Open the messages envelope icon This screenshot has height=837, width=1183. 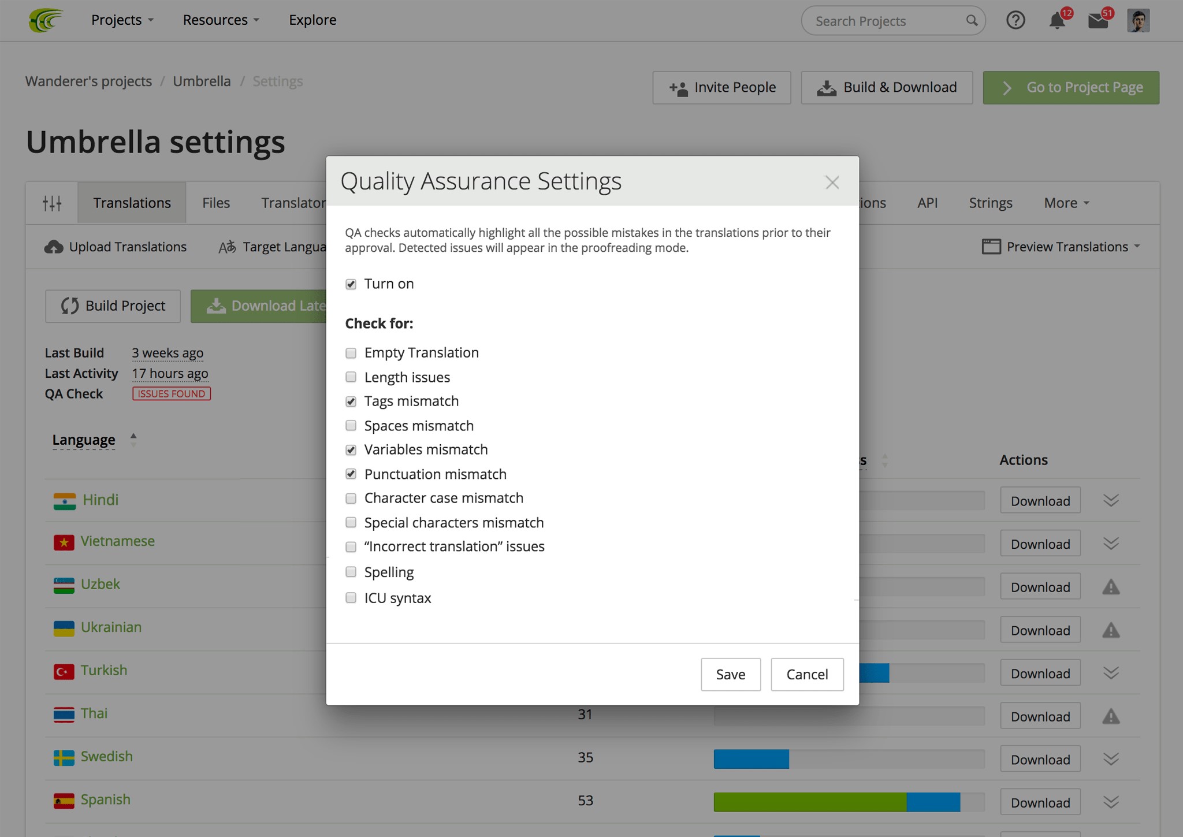[1098, 21]
